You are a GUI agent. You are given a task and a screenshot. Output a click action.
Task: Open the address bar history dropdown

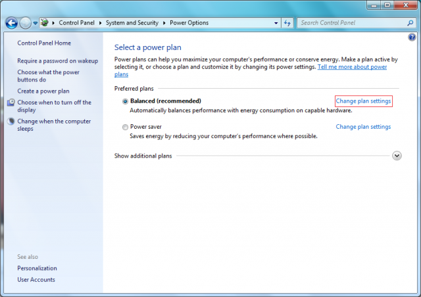coord(276,23)
